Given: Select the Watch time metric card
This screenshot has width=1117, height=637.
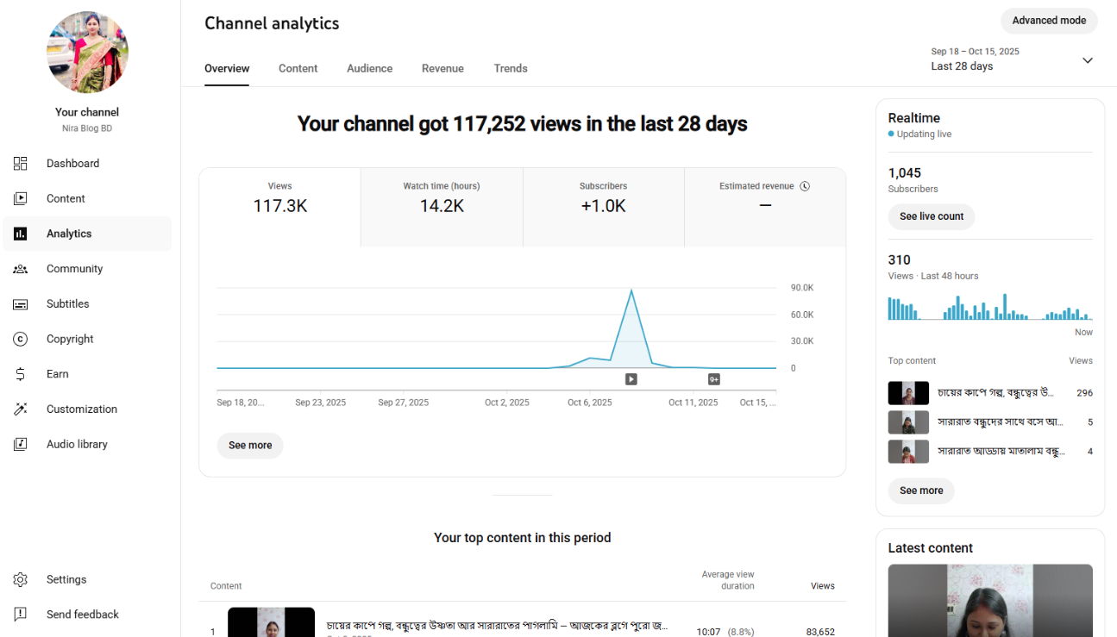Looking at the screenshot, I should (441, 206).
